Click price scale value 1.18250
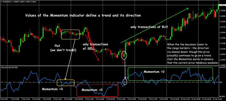Viewport: 226px width, 101px height. (x=223, y=10)
